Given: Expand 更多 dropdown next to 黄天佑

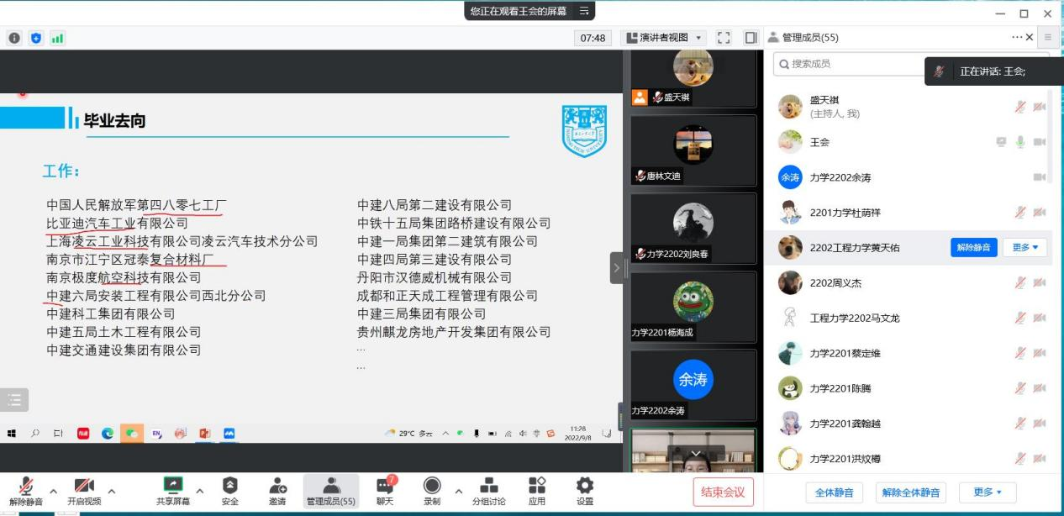Looking at the screenshot, I should click(x=1024, y=247).
